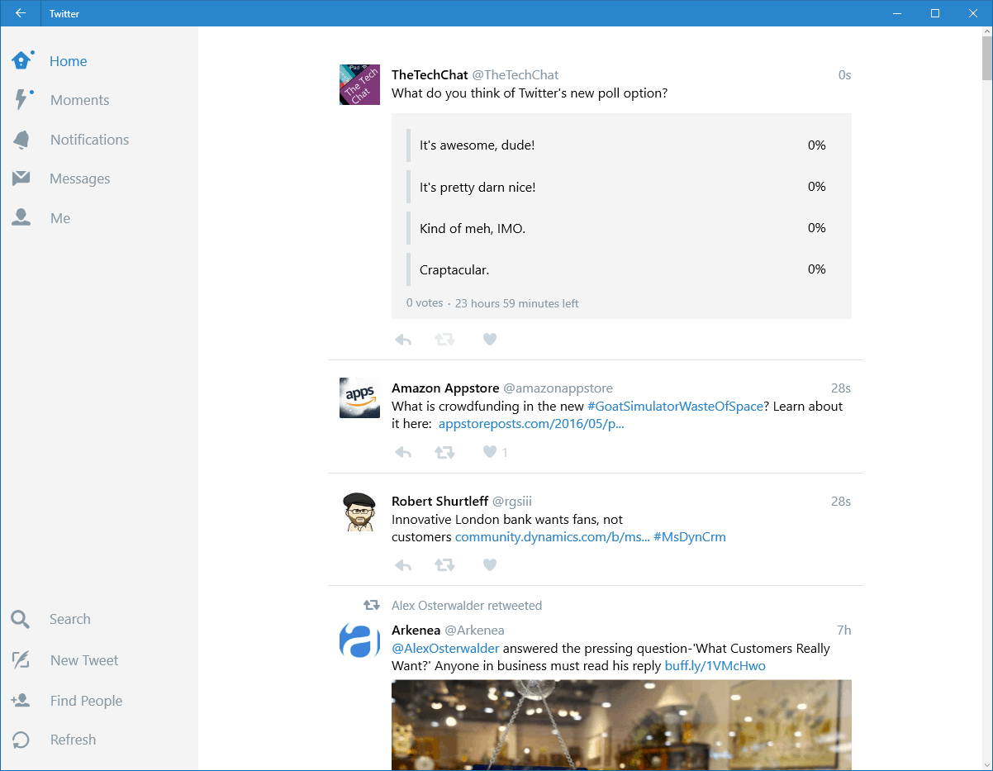The image size is (993, 771).
Task: Open the Messages envelope icon
Action: [21, 178]
